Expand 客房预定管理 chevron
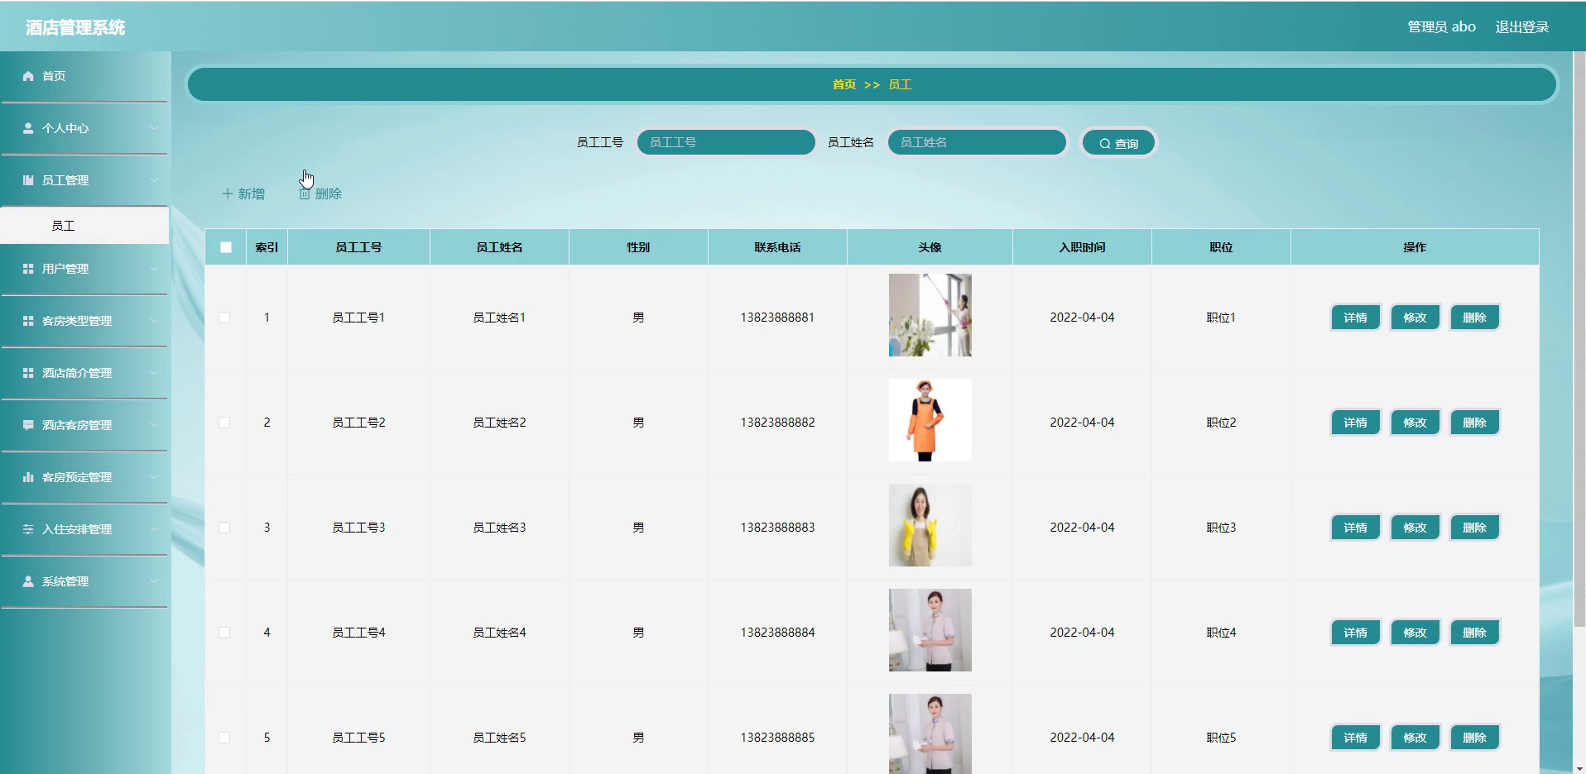This screenshot has height=774, width=1586. pos(154,477)
